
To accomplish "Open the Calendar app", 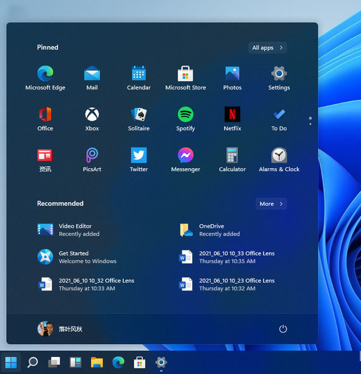I will pyautogui.click(x=138, y=78).
